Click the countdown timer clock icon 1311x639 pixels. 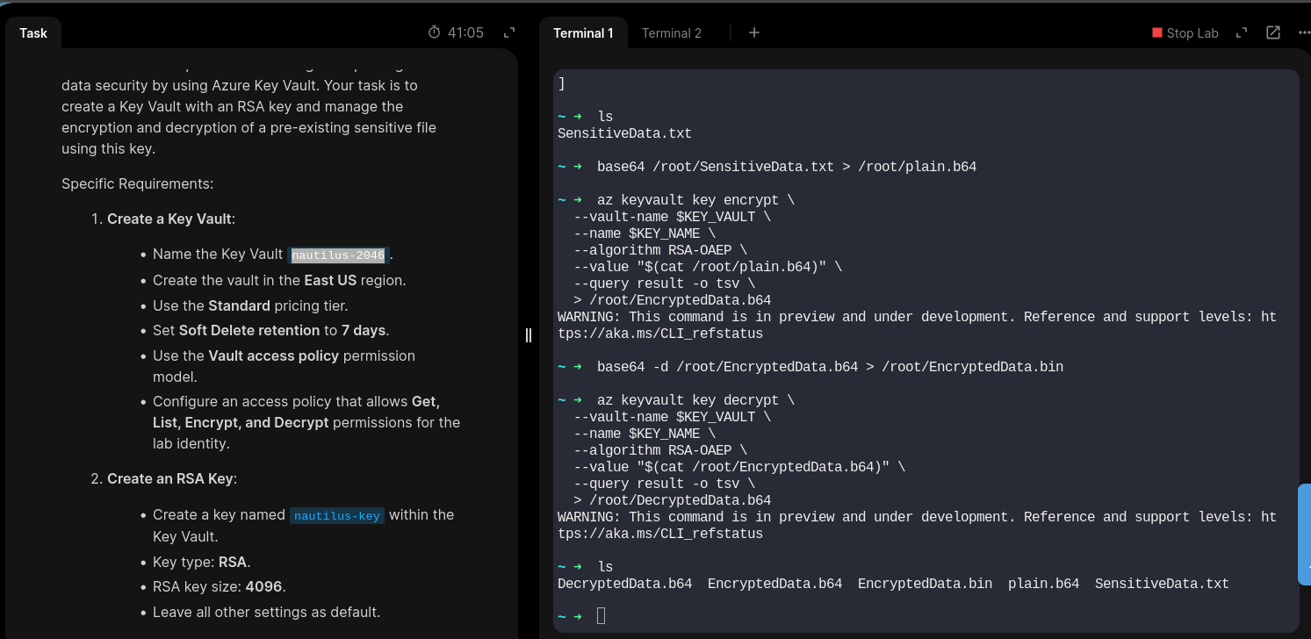434,32
